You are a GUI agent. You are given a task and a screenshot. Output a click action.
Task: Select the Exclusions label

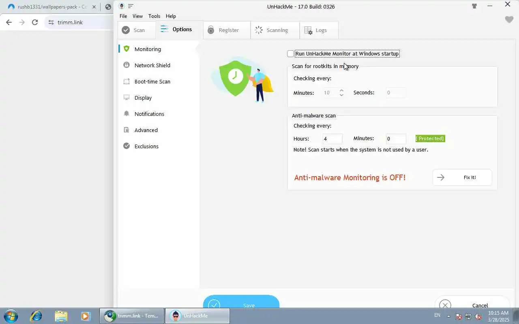(x=146, y=146)
